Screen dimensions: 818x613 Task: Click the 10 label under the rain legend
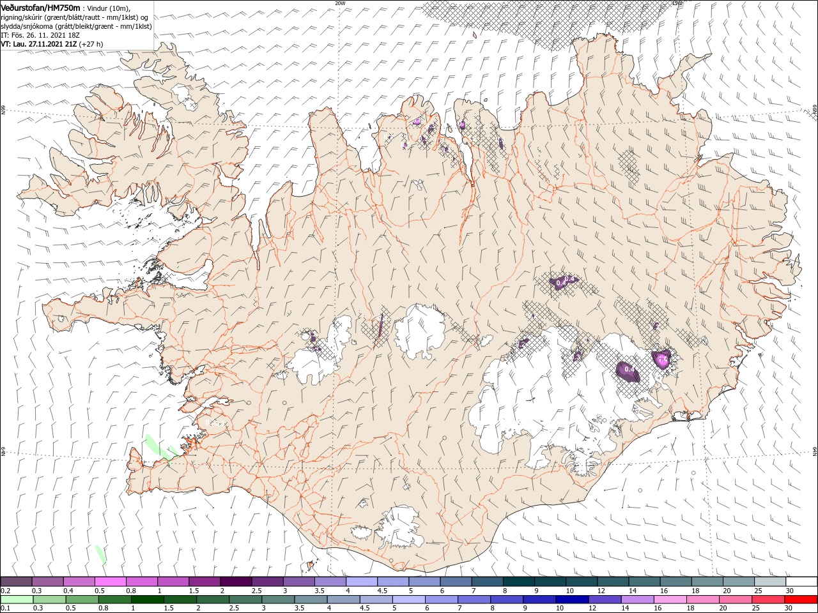tap(560, 609)
